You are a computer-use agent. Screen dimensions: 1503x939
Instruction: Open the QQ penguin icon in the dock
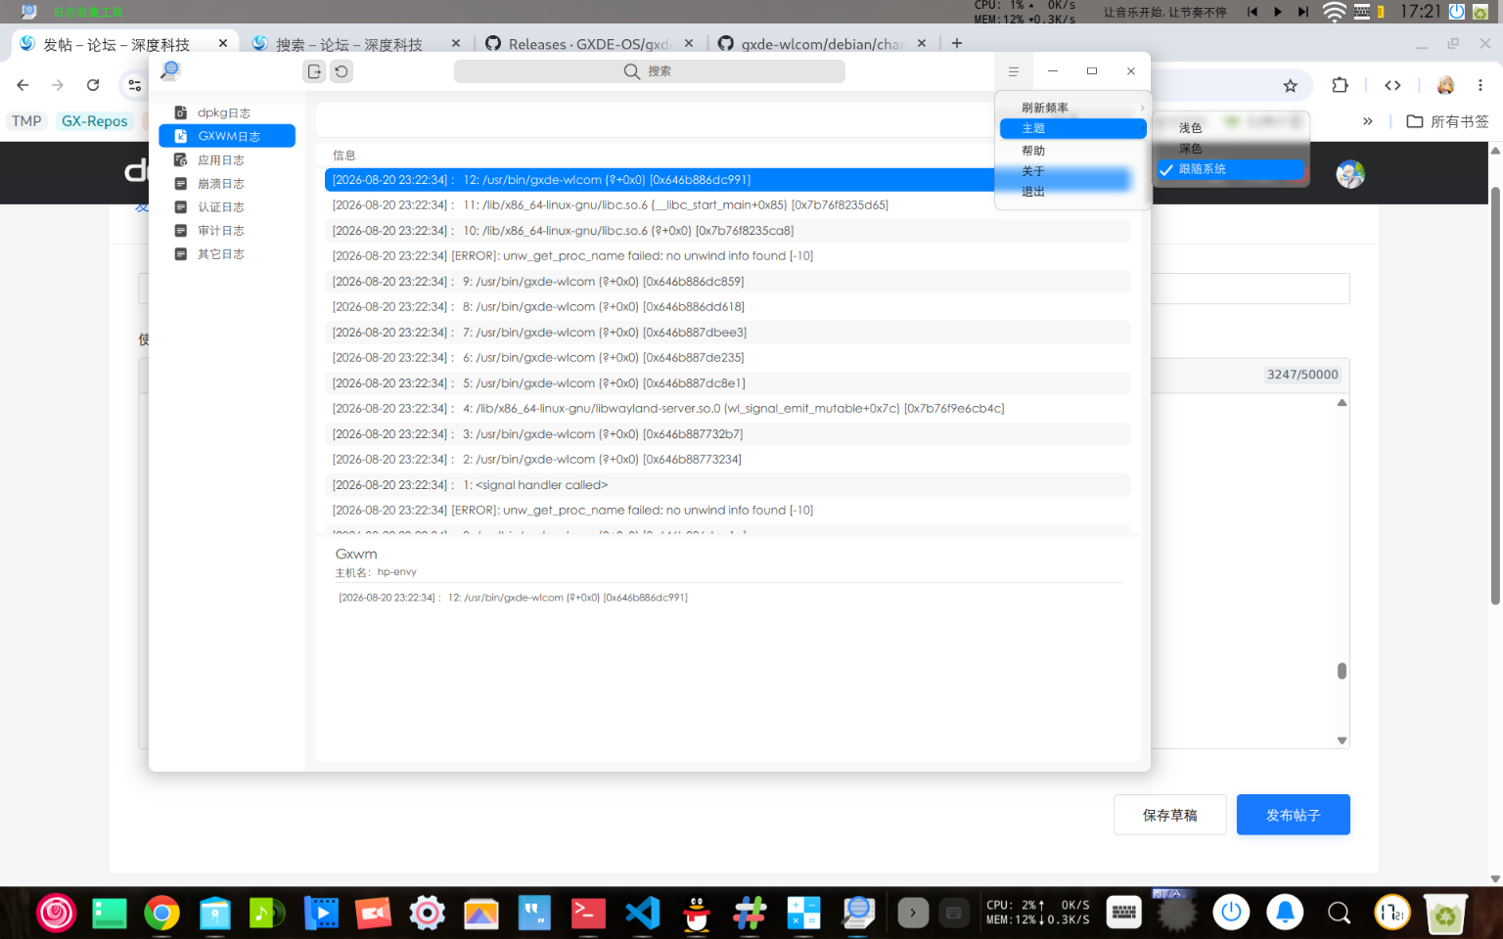coord(696,914)
